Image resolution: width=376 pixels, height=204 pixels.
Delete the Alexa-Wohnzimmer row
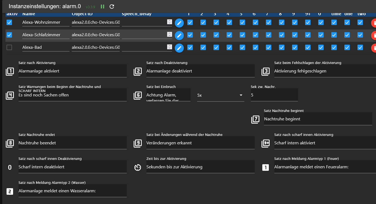(x=374, y=23)
